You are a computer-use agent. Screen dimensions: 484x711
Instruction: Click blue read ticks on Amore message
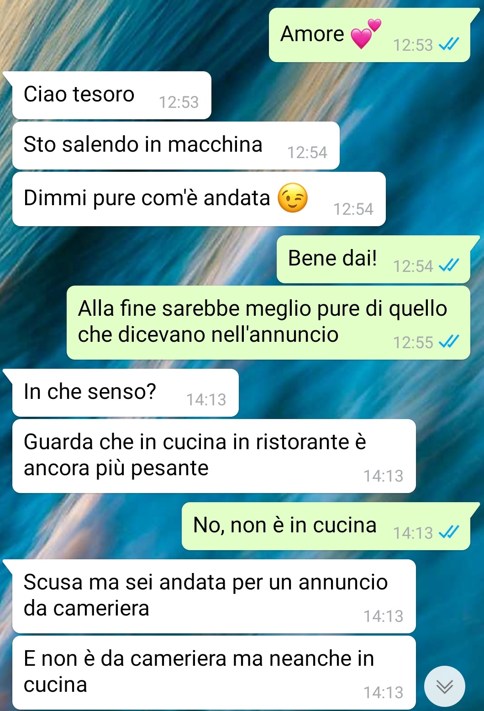(x=448, y=44)
